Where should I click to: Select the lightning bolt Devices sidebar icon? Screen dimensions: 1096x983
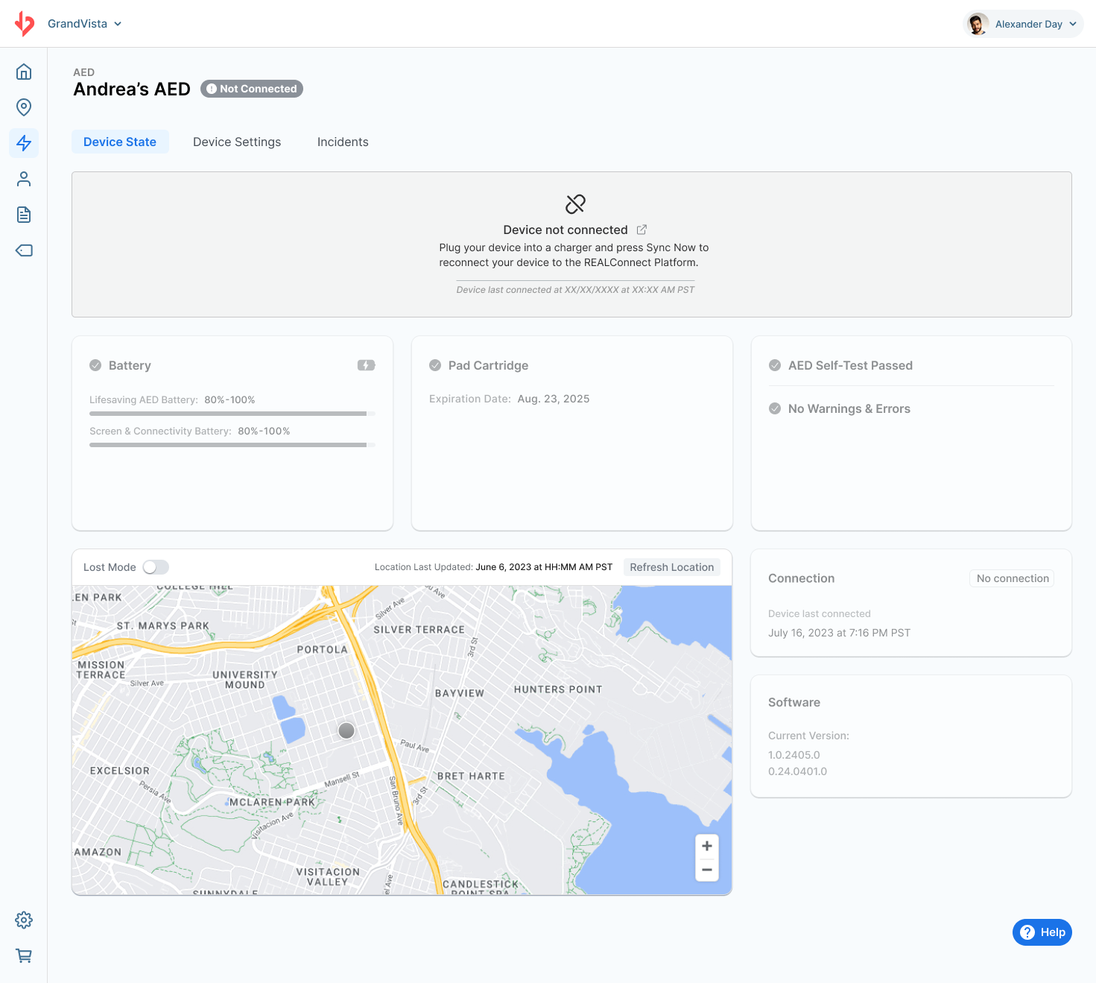(x=24, y=143)
